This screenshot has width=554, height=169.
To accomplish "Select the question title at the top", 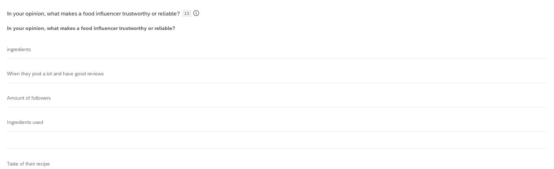I will pyautogui.click(x=93, y=14).
